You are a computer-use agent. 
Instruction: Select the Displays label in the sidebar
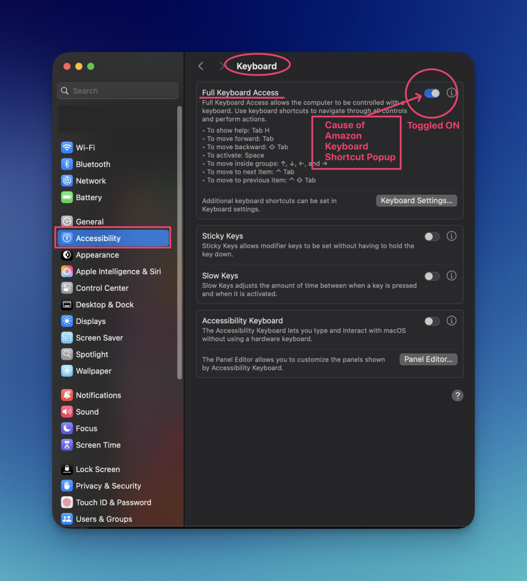click(91, 321)
